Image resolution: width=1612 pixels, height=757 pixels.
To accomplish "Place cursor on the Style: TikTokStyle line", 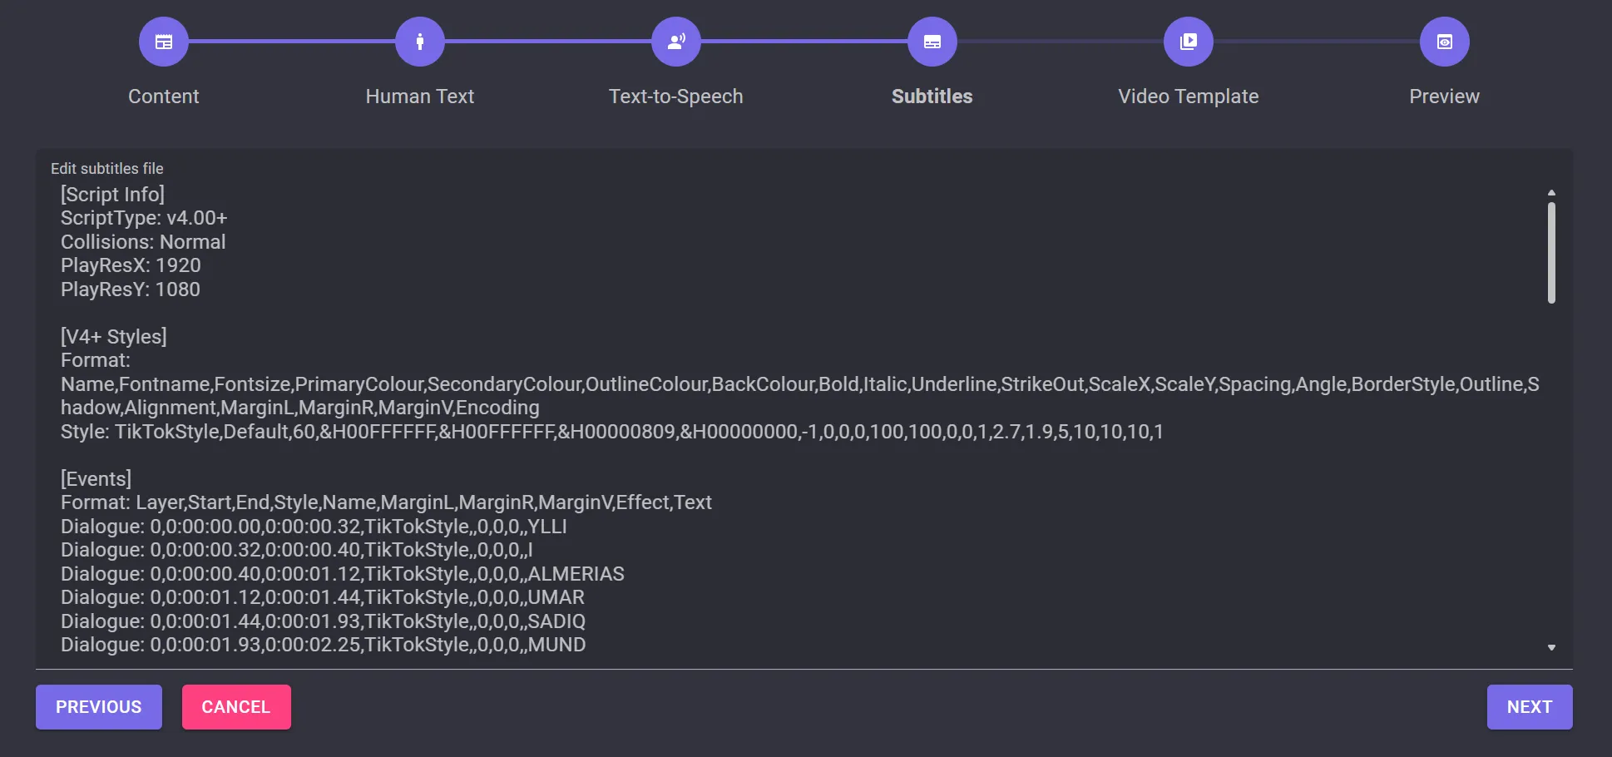I will (611, 432).
